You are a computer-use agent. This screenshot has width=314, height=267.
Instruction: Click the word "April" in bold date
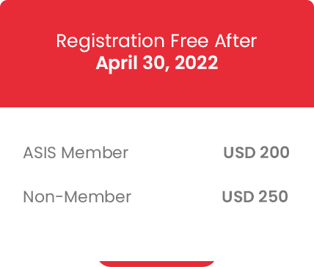click(117, 63)
